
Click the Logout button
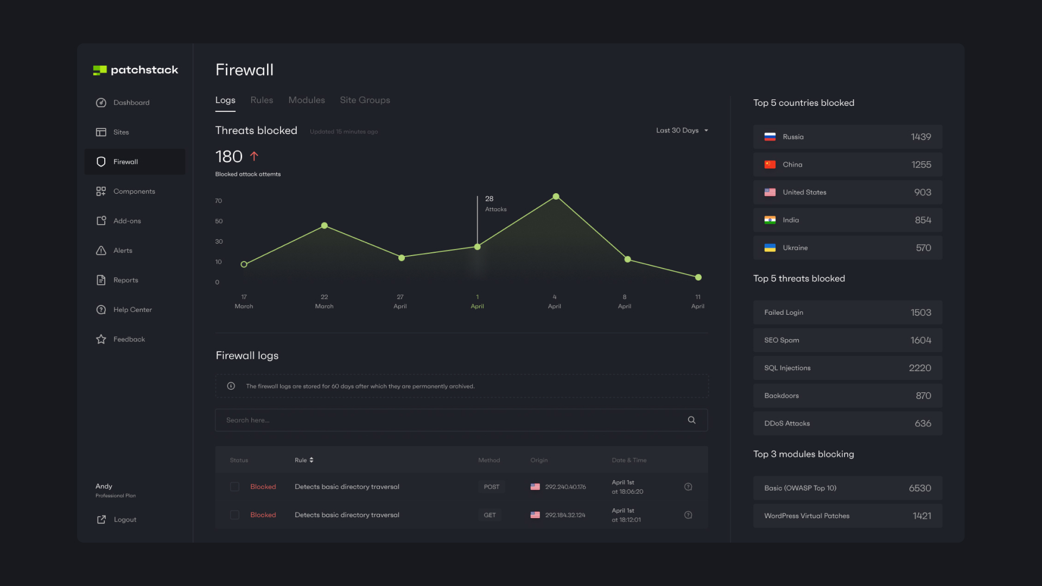click(x=124, y=519)
